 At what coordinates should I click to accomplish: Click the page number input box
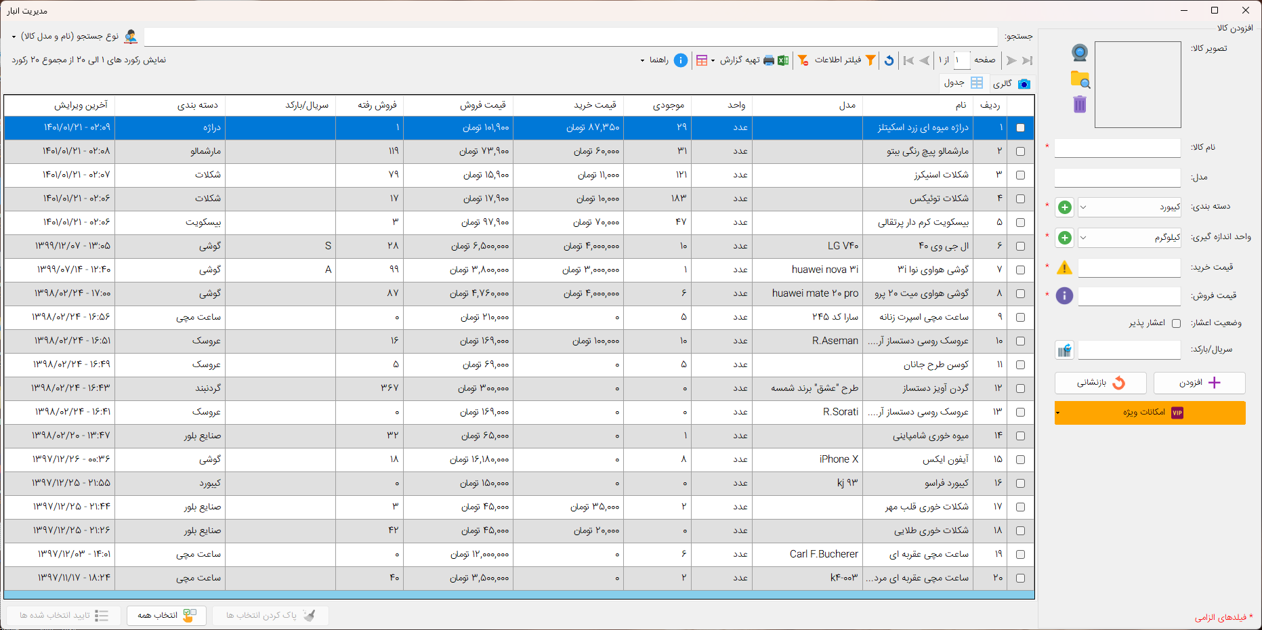coord(962,60)
